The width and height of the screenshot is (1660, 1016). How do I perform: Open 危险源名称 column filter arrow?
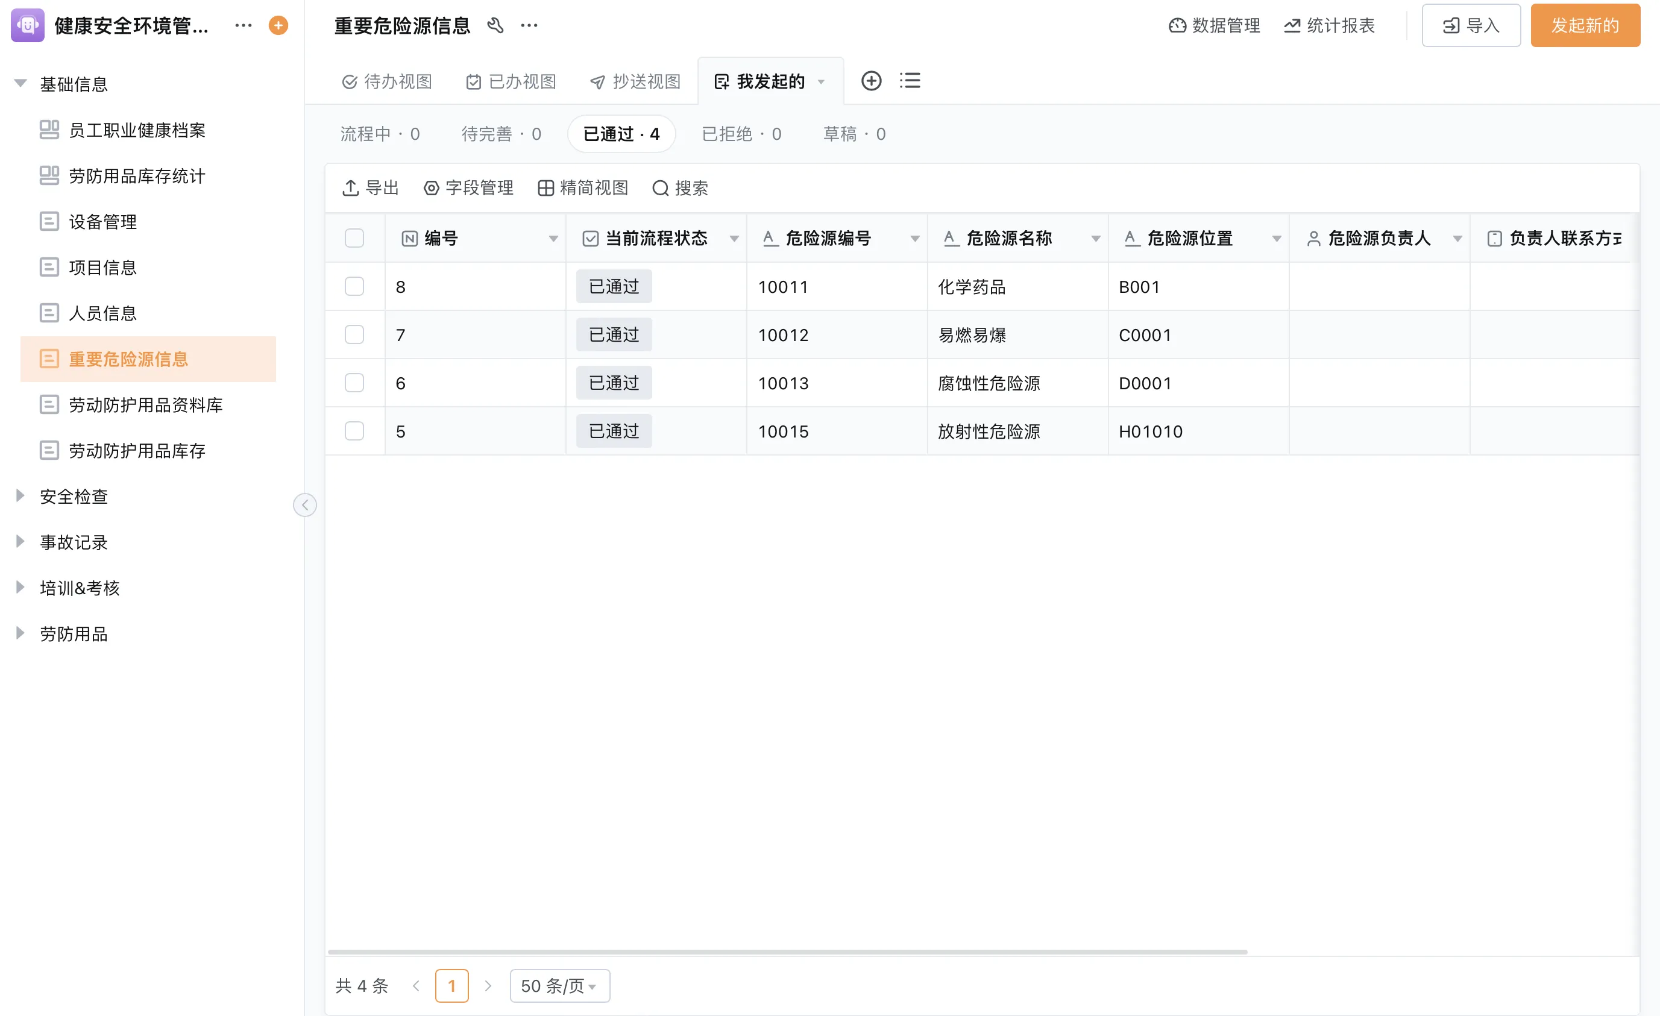(x=1096, y=239)
